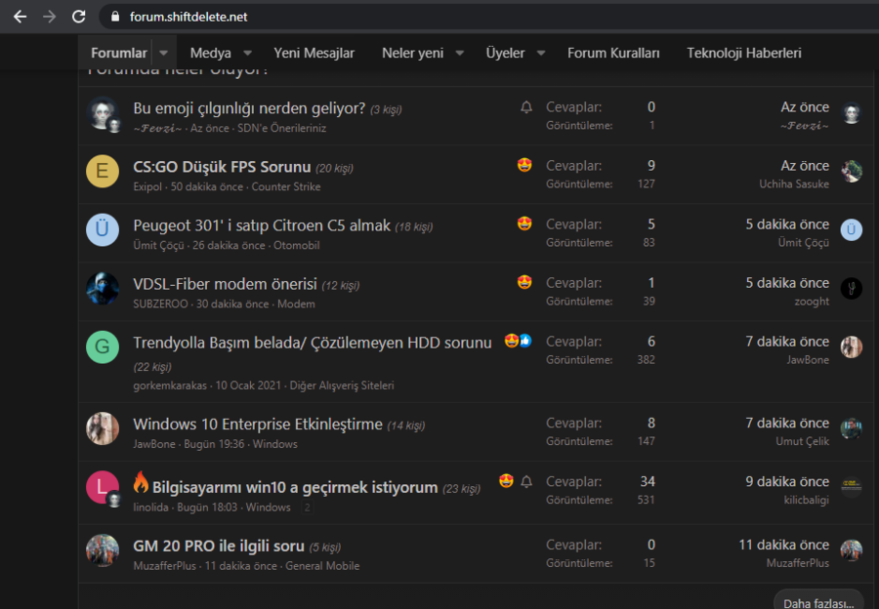Open thread 'VDSL-Fiber modem önerisi'
The height and width of the screenshot is (609, 879).
pos(225,284)
